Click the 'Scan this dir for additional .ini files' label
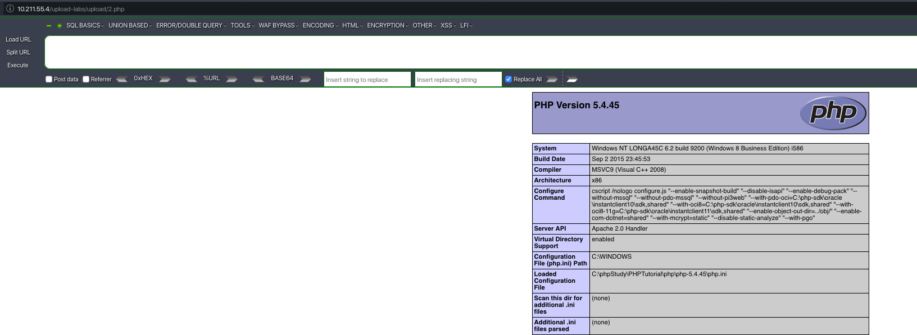The width and height of the screenshot is (917, 335). [558, 305]
